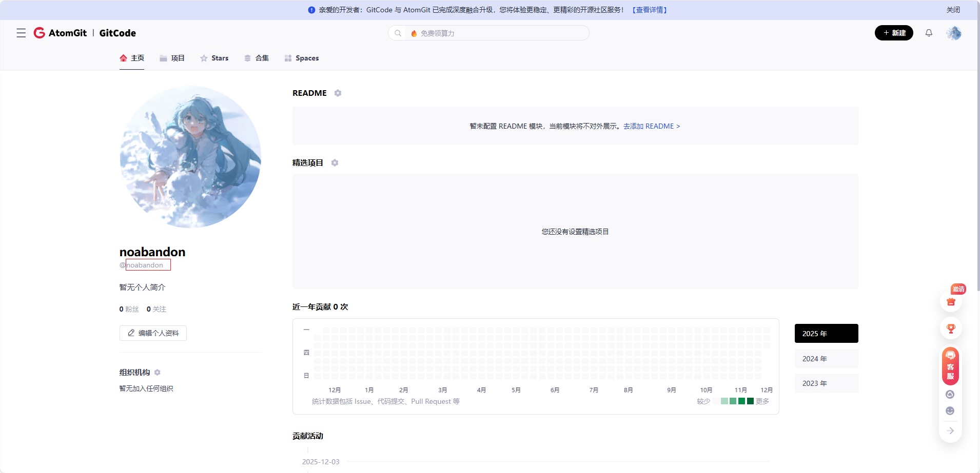This screenshot has width=980, height=473.
Task: Expand the hamburger navigation menu
Action: click(x=21, y=33)
